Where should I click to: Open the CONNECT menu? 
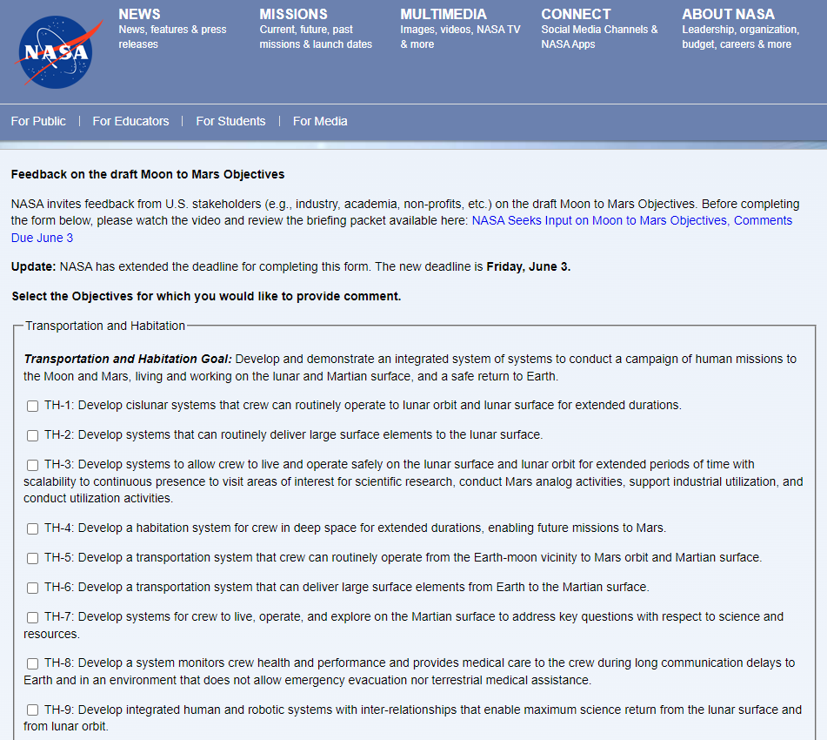[576, 14]
